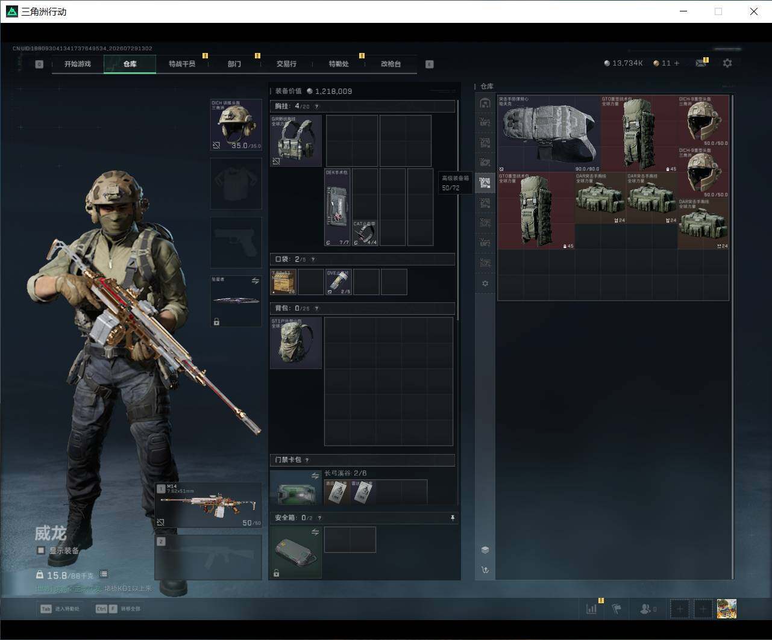Click the empty shirt armor slot

[x=236, y=184]
